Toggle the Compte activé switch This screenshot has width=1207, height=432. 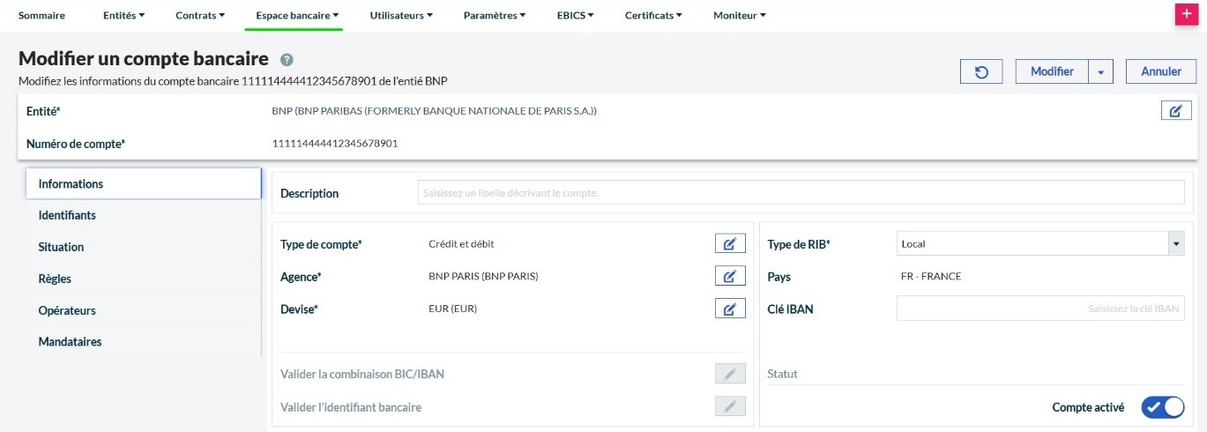tap(1162, 407)
